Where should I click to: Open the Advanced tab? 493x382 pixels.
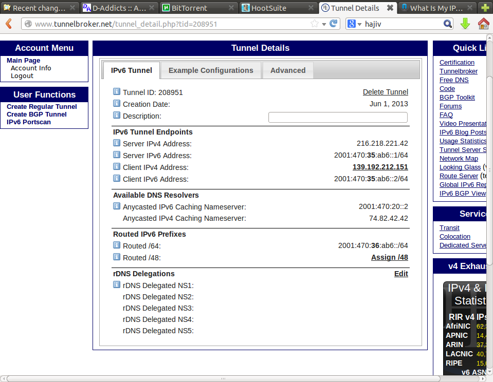click(x=288, y=70)
